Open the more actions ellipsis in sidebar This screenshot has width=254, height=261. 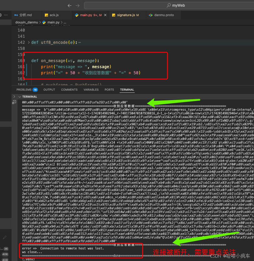[x=6, y=15]
